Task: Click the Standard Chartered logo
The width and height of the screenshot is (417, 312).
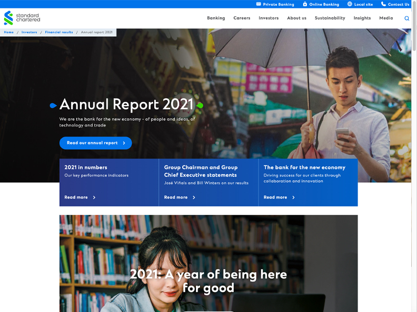Action: pos(22,18)
